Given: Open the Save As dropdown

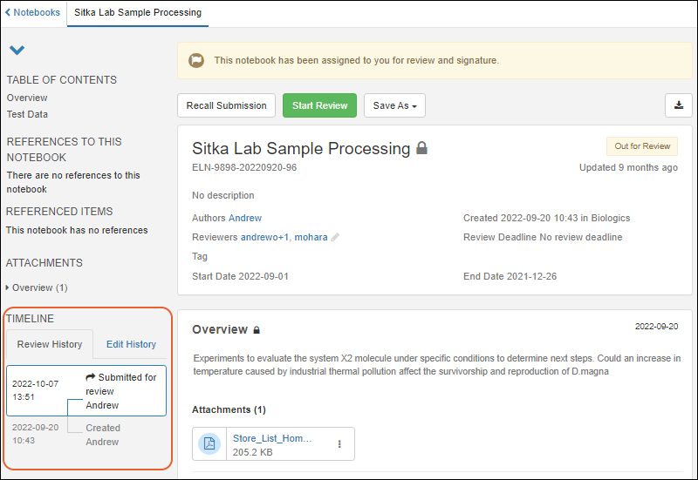Looking at the screenshot, I should click(394, 105).
